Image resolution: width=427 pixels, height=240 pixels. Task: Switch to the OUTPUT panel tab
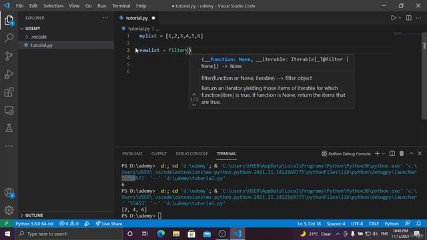coord(159,154)
